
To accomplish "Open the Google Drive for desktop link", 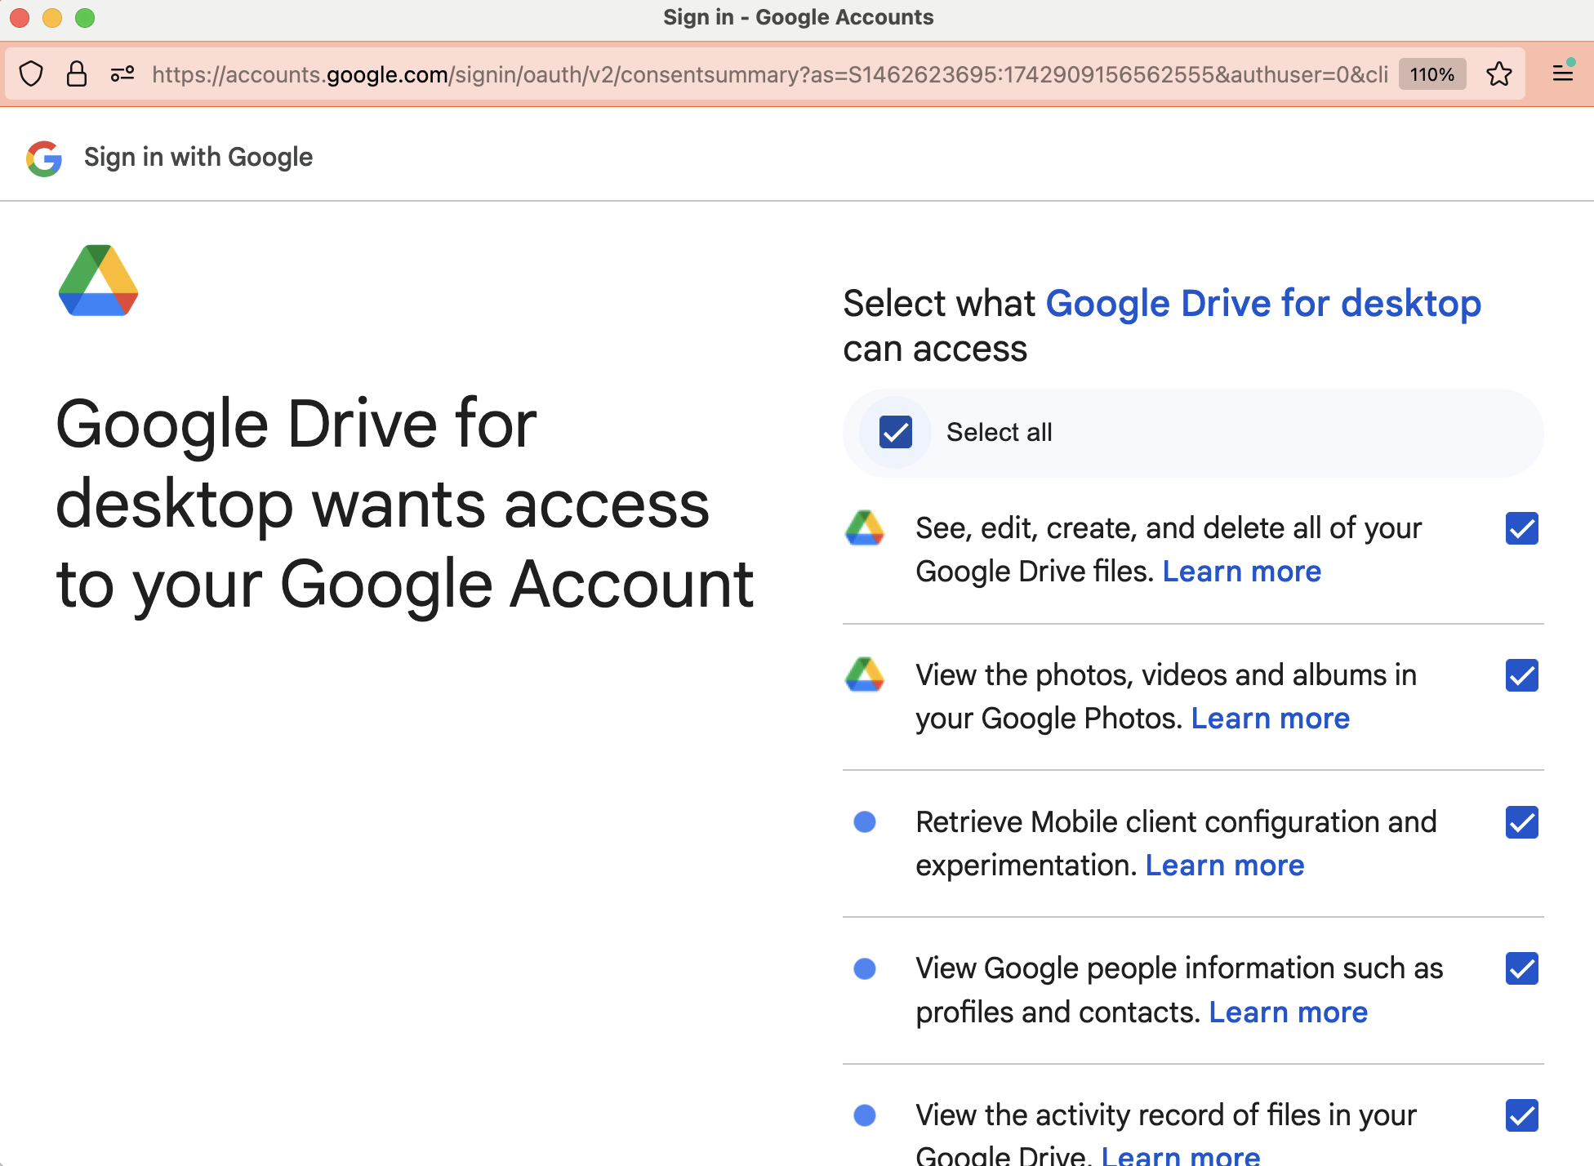I will pos(1263,303).
